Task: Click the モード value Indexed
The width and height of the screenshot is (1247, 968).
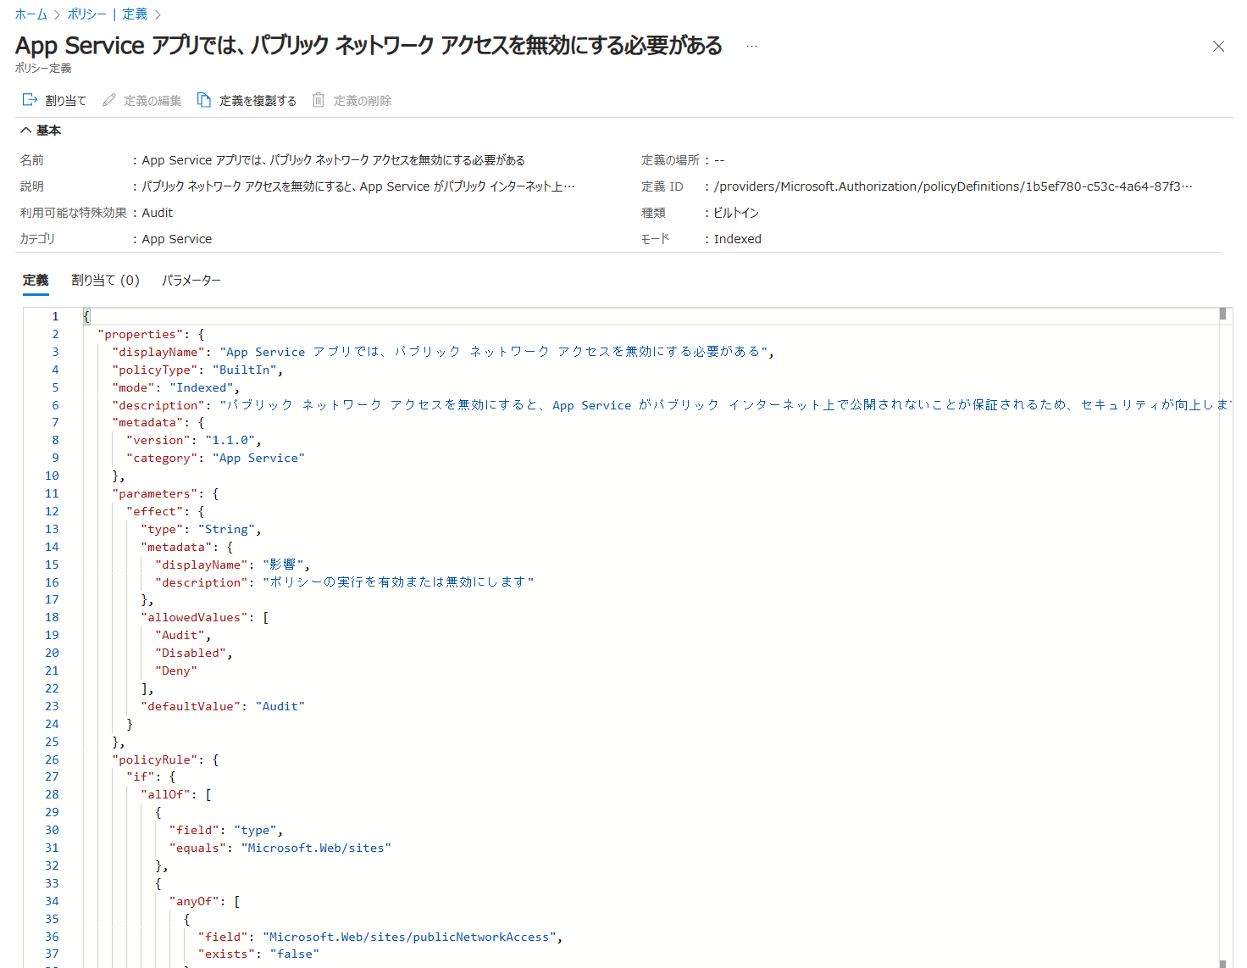Action: [738, 239]
